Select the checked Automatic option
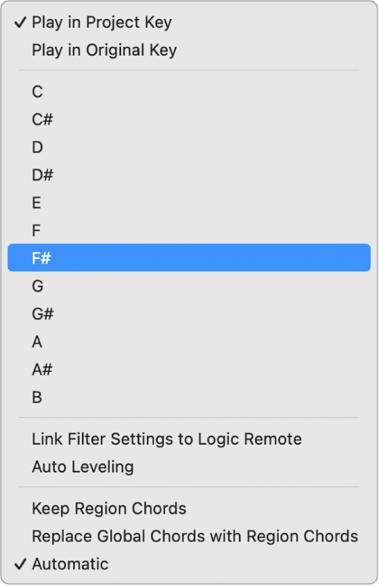This screenshot has height=587, width=379. (x=189, y=564)
